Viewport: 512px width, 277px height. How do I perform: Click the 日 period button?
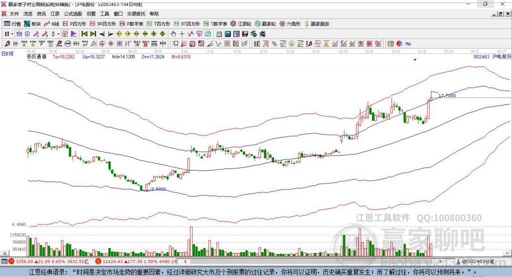pos(7,34)
